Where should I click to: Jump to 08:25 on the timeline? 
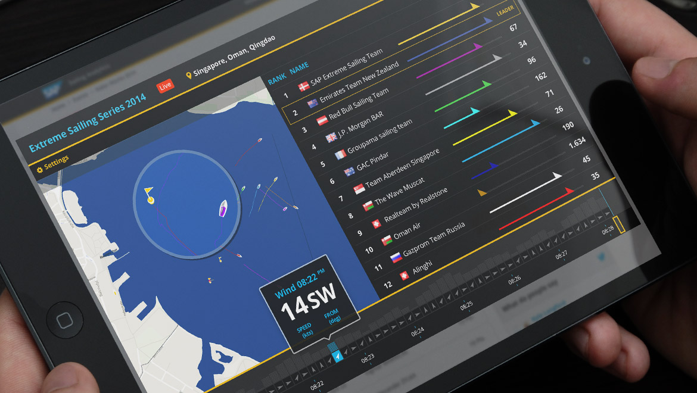pyautogui.click(x=466, y=305)
